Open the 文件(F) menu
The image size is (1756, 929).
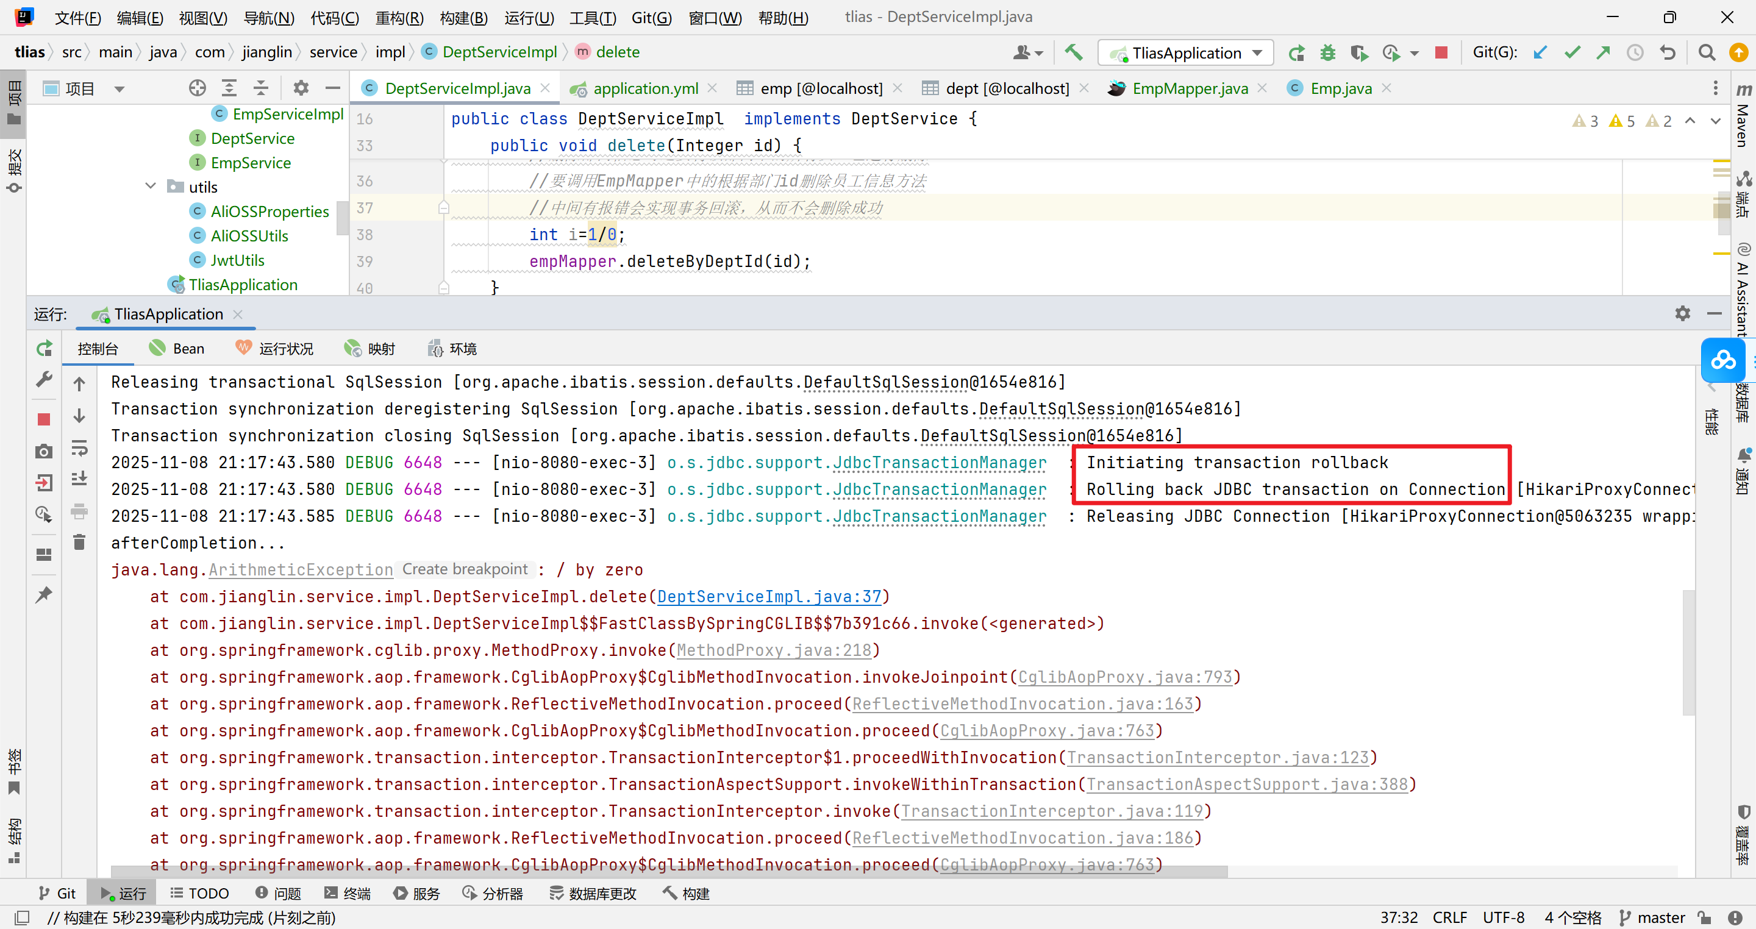click(77, 17)
